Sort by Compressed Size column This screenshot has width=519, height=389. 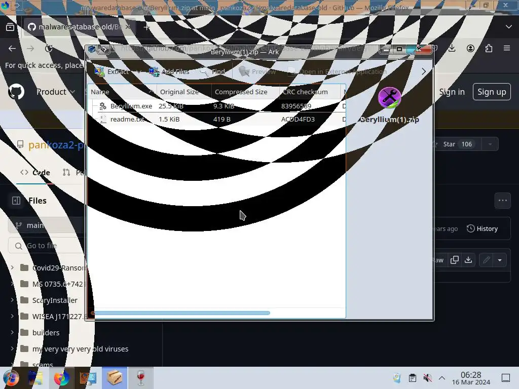tap(245, 92)
